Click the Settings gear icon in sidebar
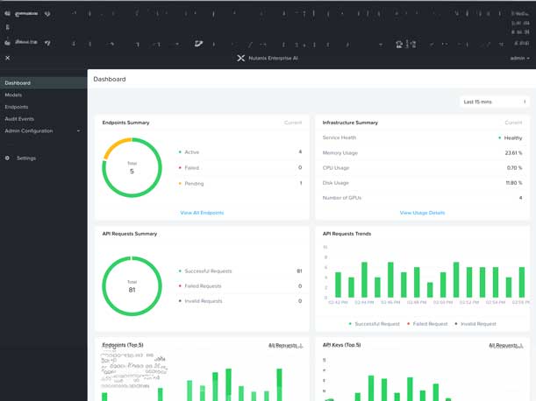Screen dimensions: 536x401 (8, 158)
